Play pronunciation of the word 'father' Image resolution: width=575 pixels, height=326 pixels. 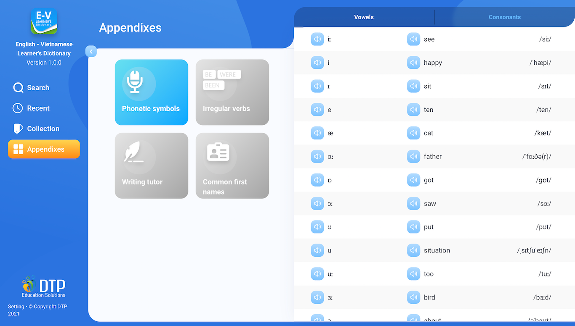pyautogui.click(x=414, y=157)
